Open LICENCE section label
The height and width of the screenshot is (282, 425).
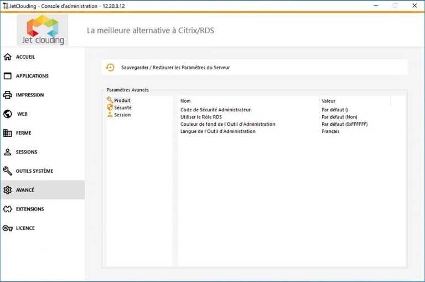[25, 228]
